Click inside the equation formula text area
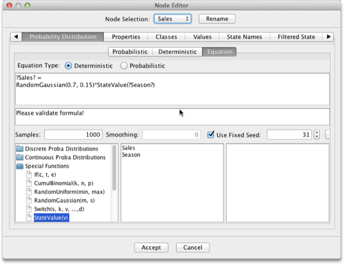344x265 pixels. [172, 89]
